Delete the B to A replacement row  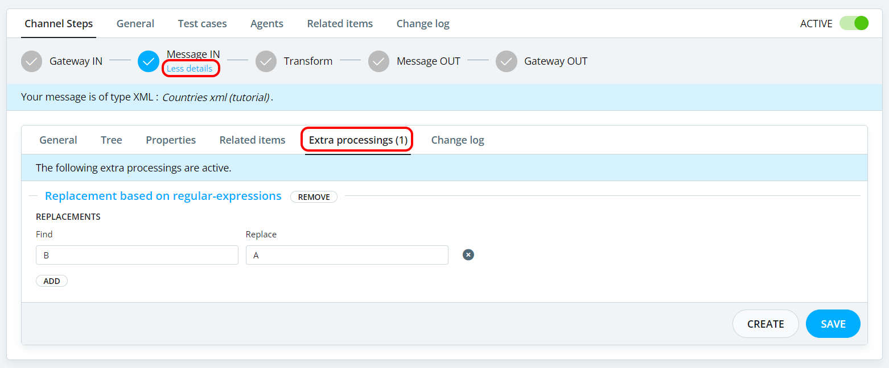(x=468, y=255)
